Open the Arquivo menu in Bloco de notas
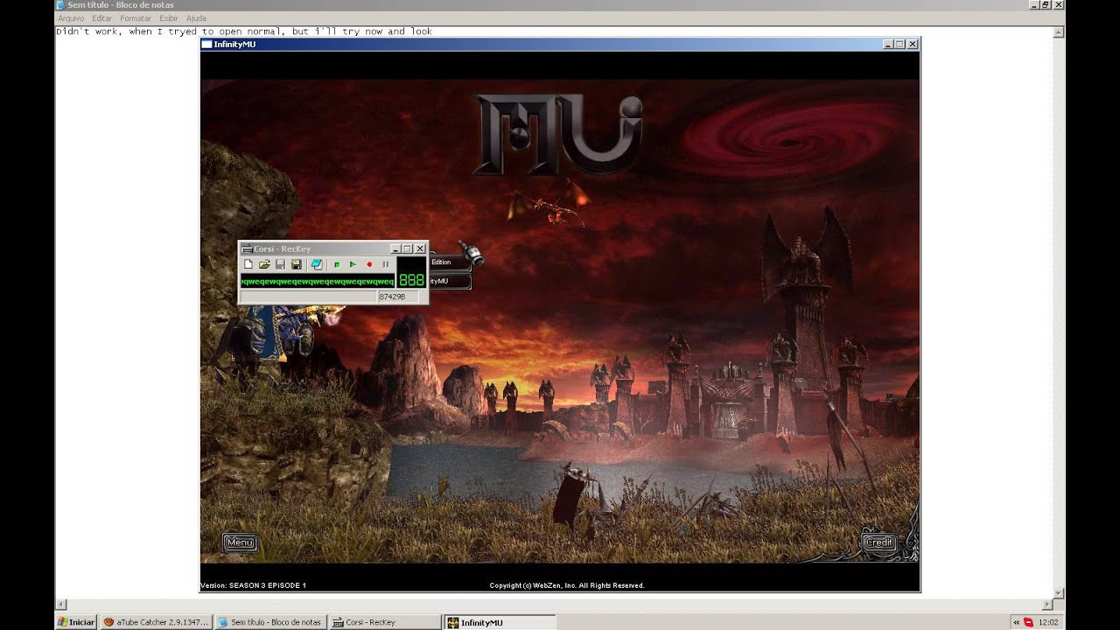This screenshot has width=1120, height=630. point(71,17)
